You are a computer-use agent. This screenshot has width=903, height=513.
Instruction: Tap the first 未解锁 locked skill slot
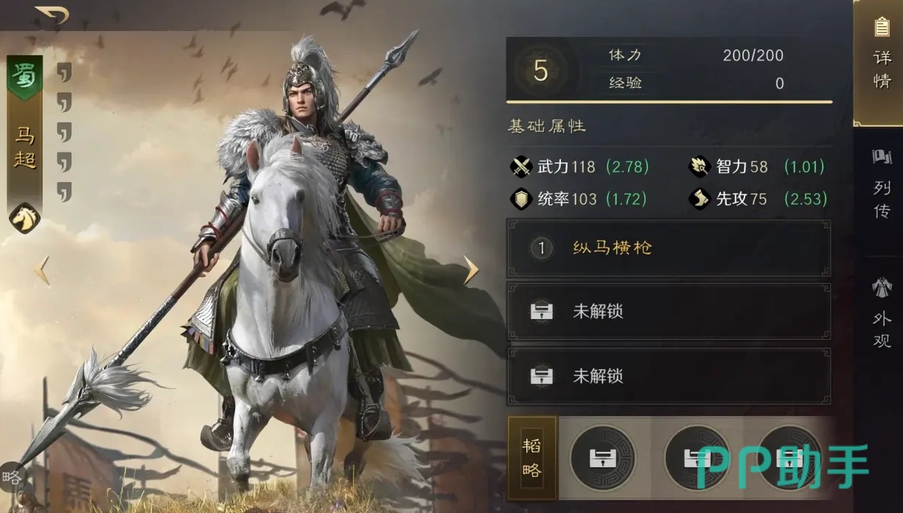point(669,312)
